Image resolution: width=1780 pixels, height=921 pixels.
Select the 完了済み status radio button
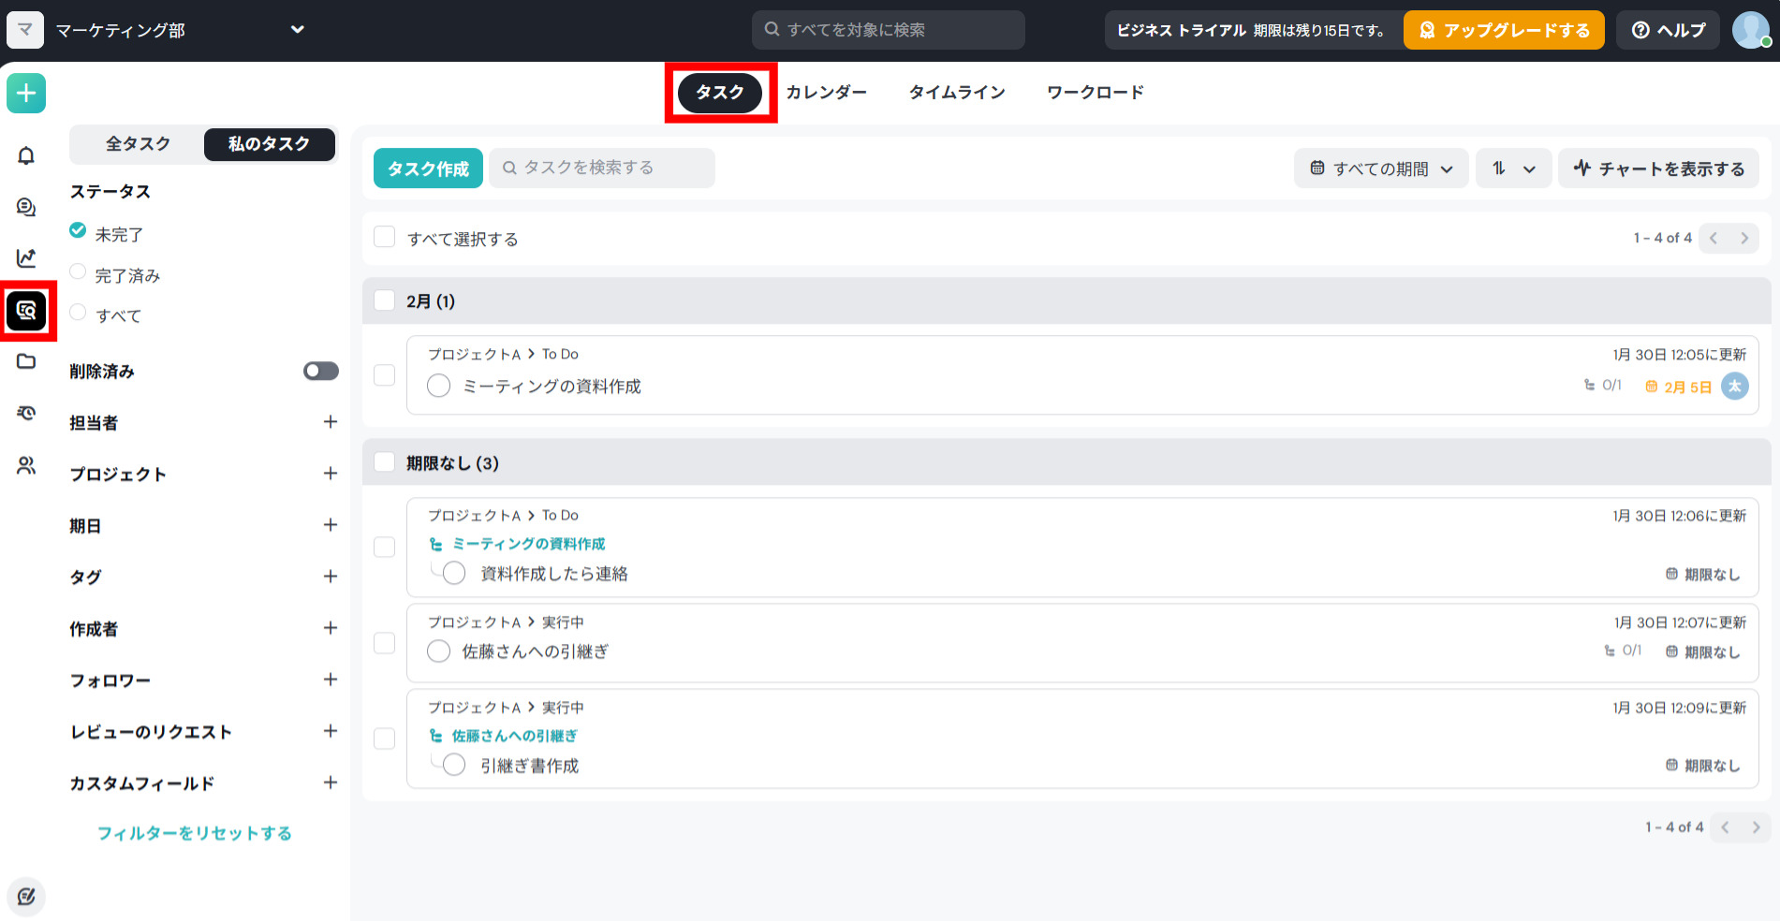[79, 272]
